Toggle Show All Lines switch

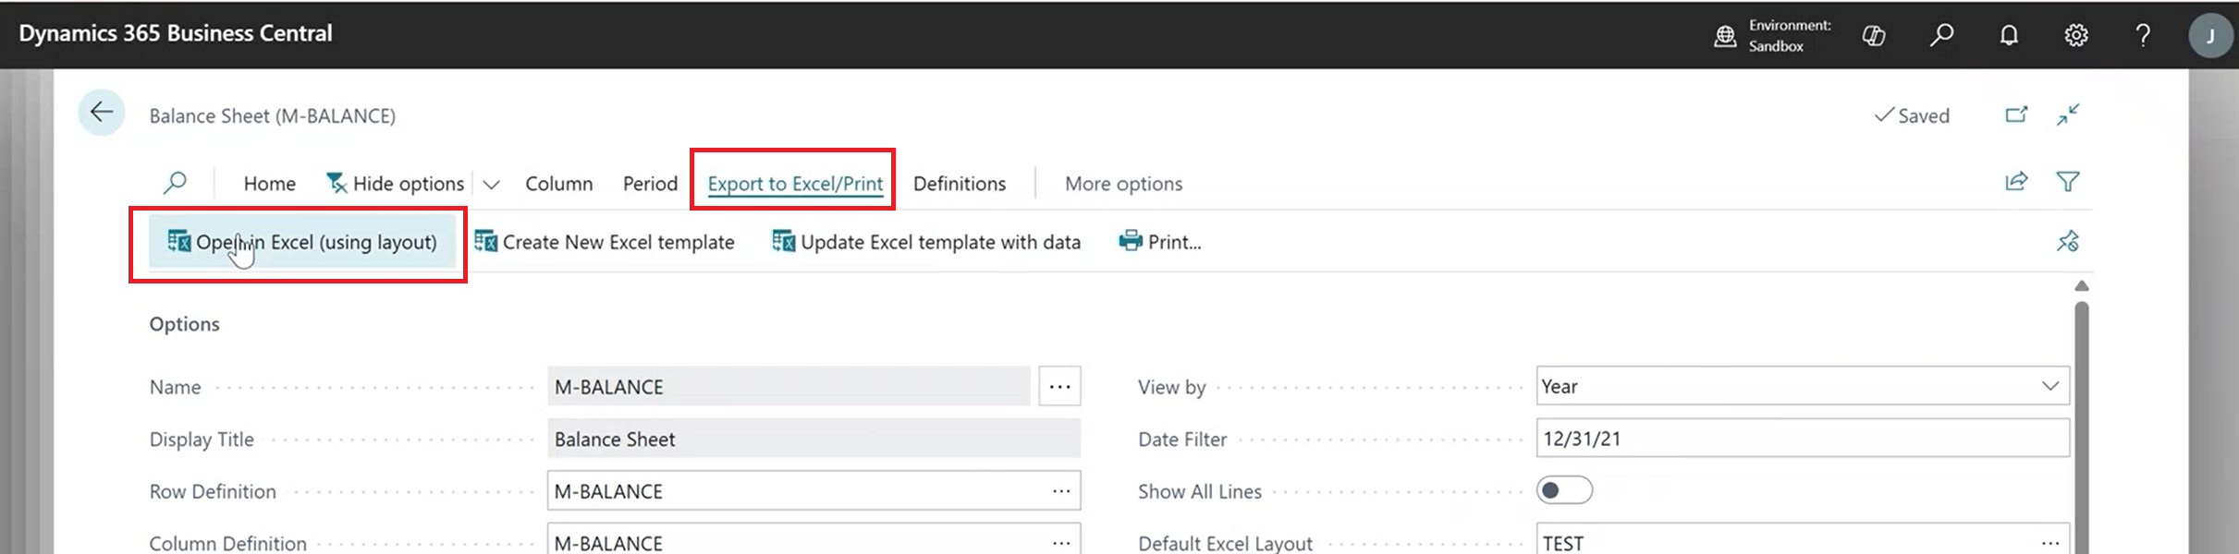click(1564, 490)
